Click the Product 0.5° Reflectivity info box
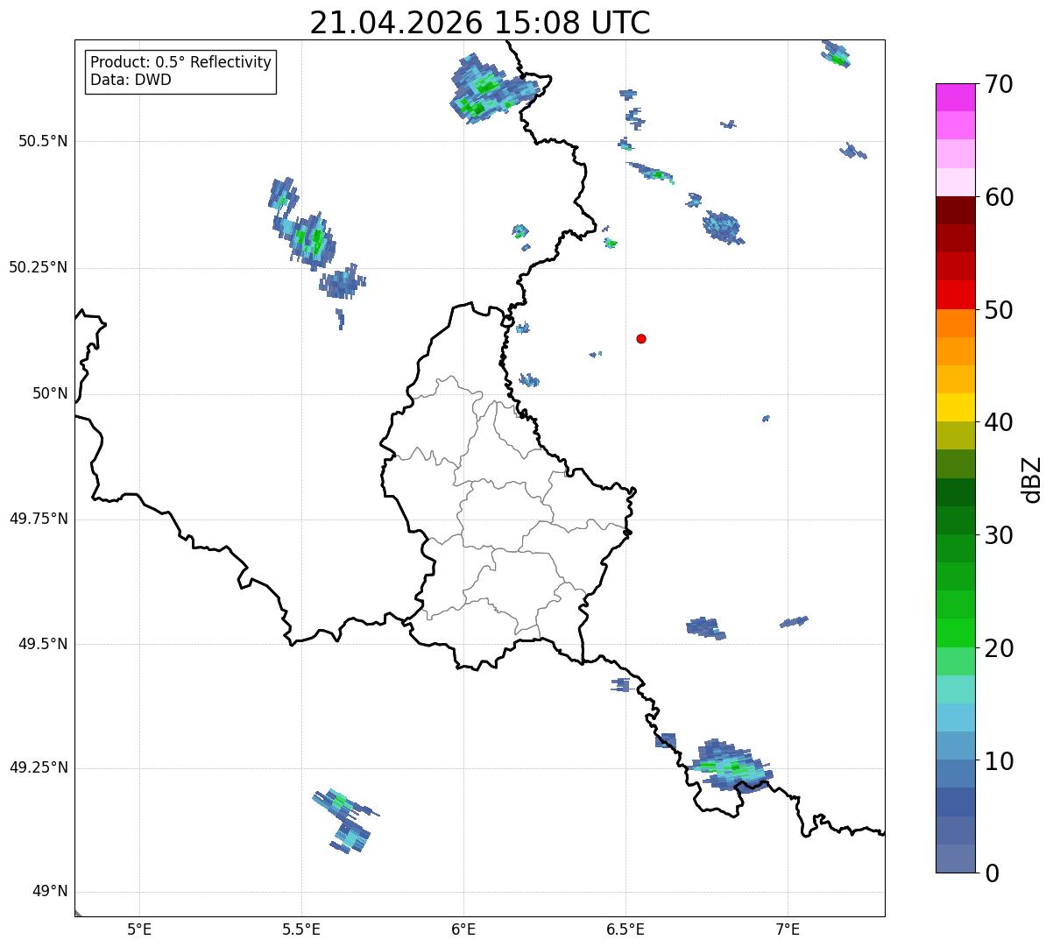Viewport: 1053px width, 947px height. tap(180, 72)
